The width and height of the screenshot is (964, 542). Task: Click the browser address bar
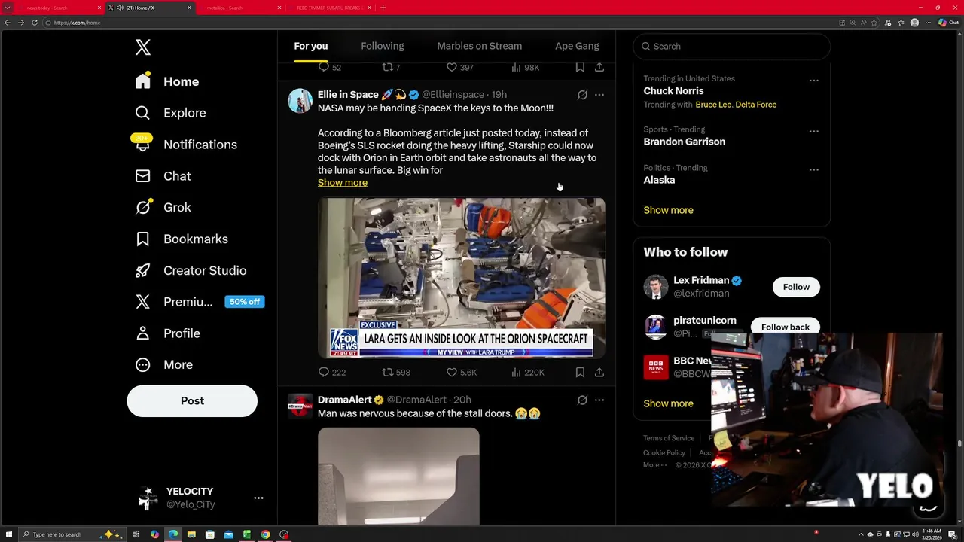pos(441,23)
